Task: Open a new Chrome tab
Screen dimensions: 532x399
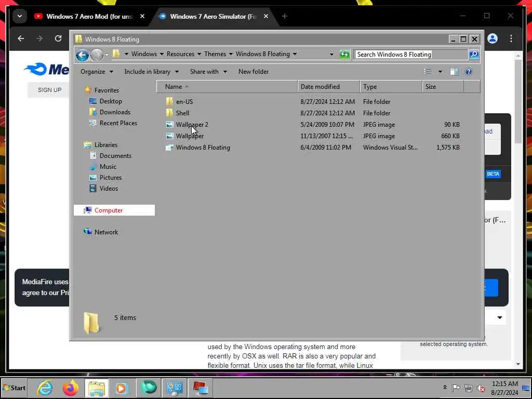Action: pos(284,16)
